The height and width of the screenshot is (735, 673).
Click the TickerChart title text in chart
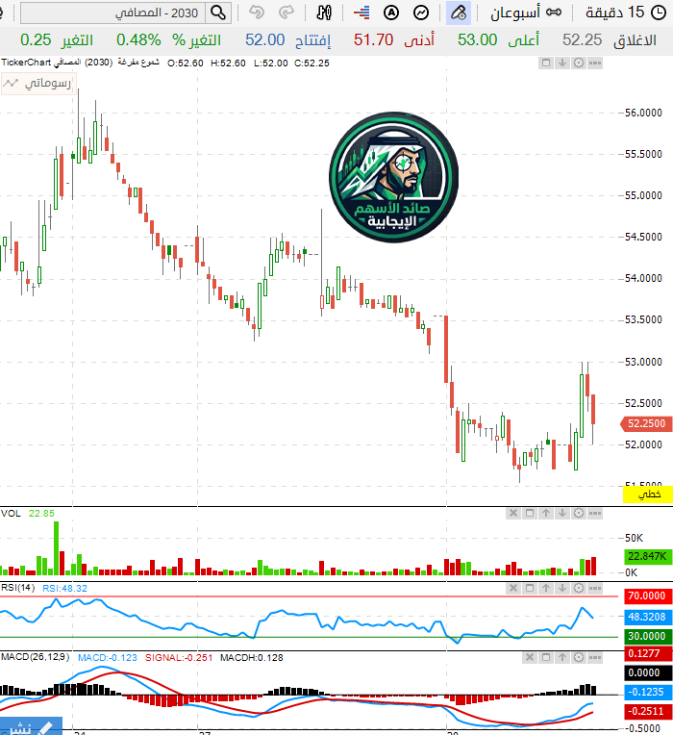pyautogui.click(x=26, y=63)
